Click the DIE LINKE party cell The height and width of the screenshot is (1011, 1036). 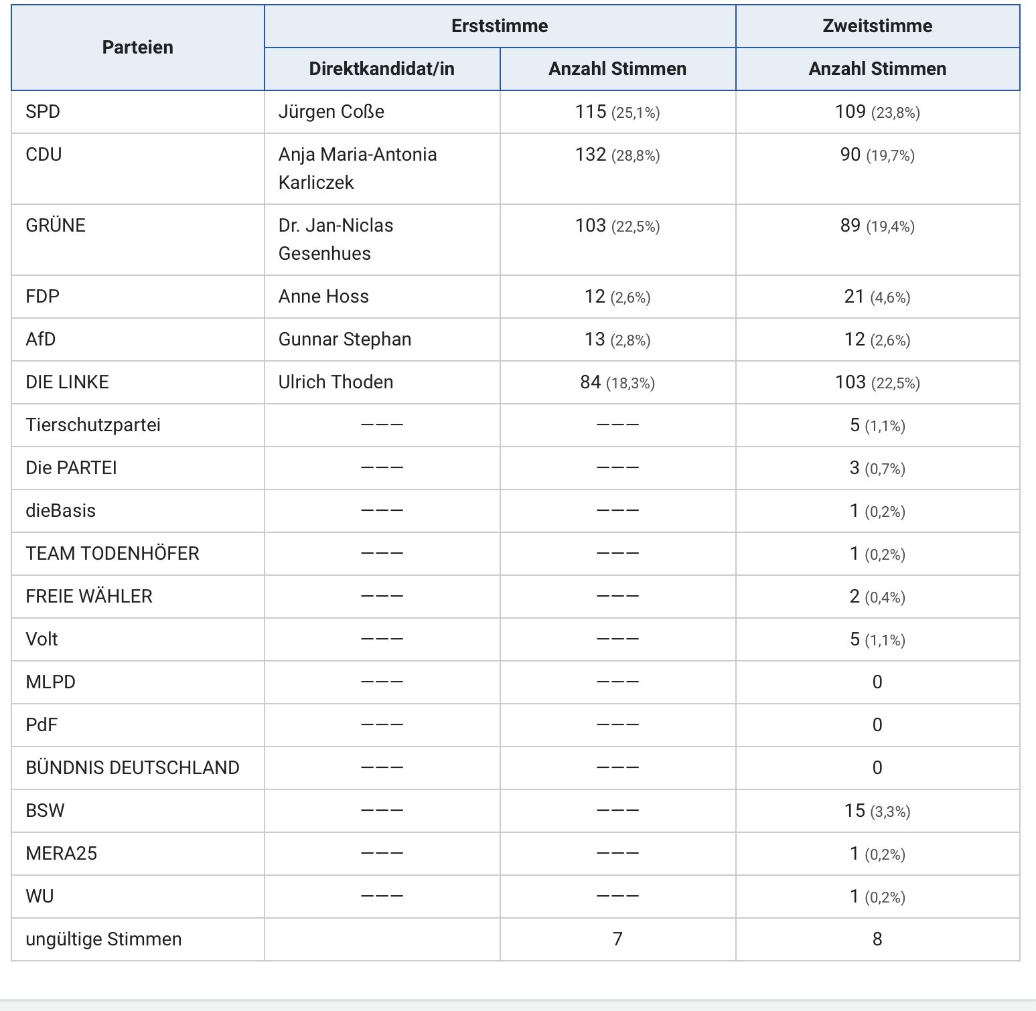point(67,382)
